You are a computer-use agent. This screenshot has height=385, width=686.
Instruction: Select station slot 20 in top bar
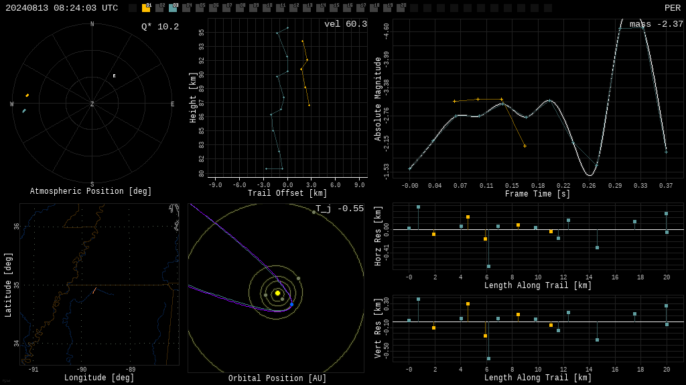[401, 8]
